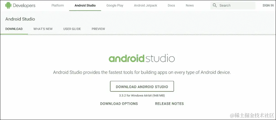Click inside the Search field

(233, 6)
